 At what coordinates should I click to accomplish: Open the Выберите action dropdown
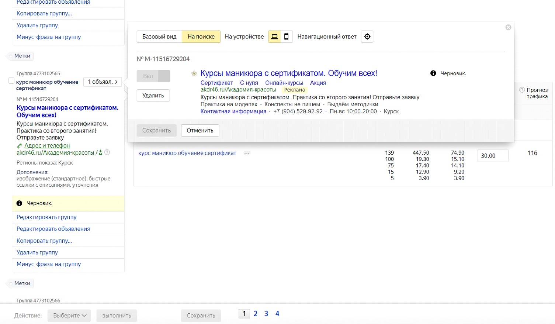click(x=69, y=316)
